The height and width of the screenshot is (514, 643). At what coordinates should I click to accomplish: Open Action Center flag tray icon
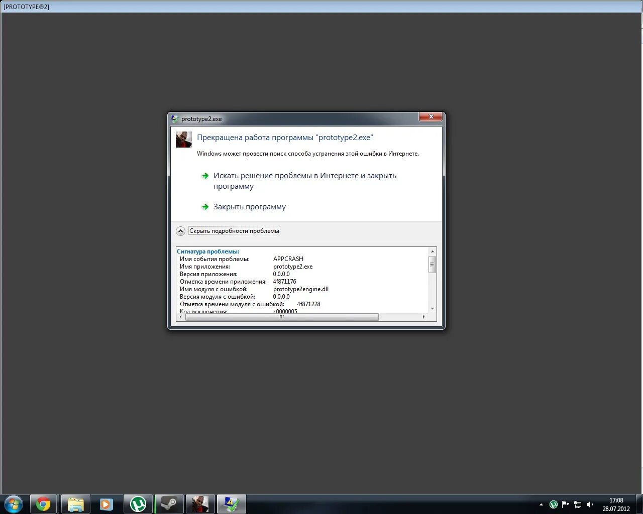(x=566, y=504)
